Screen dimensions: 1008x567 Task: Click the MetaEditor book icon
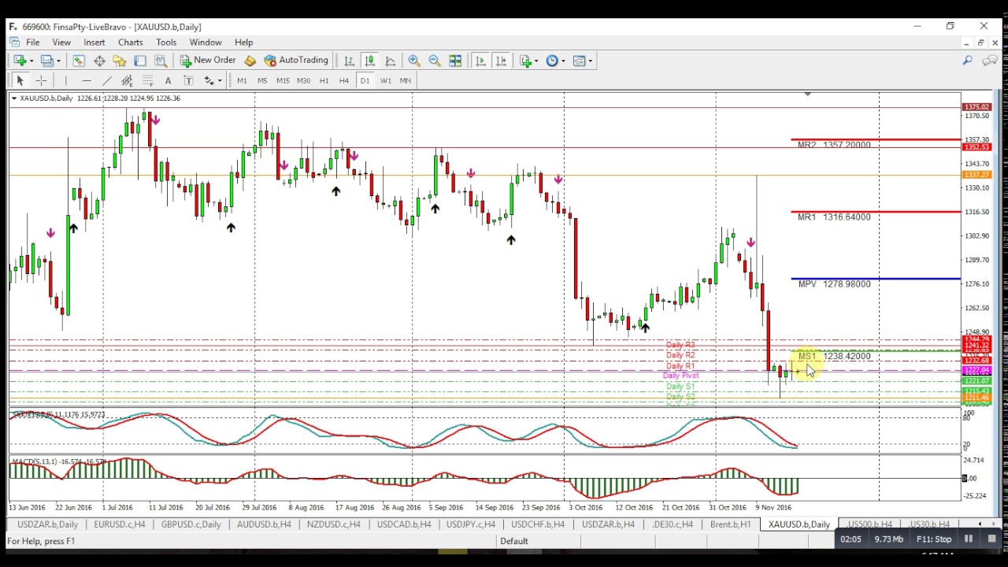(x=250, y=61)
